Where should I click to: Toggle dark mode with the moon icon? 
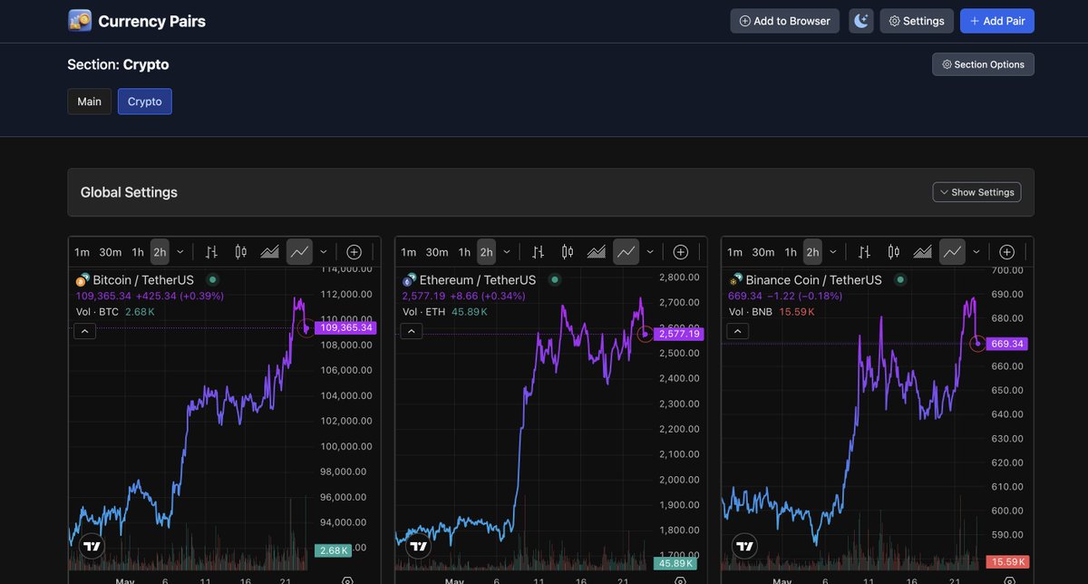(861, 21)
